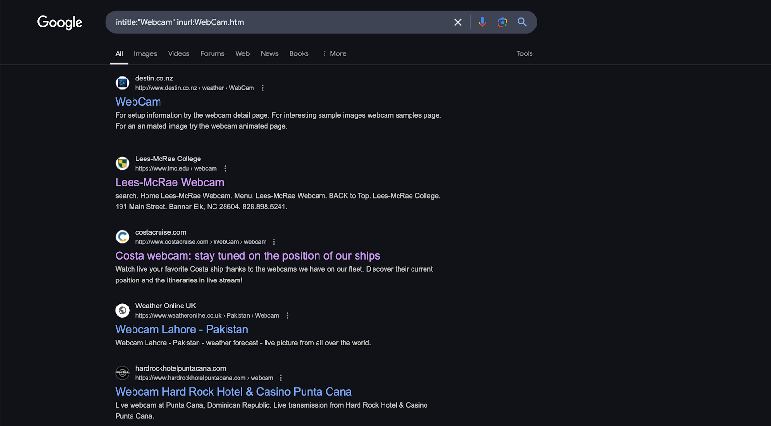The image size is (771, 426).
Task: Click the www.destin.co.nz weather WebCam URL breadcrumb
Action: click(195, 88)
